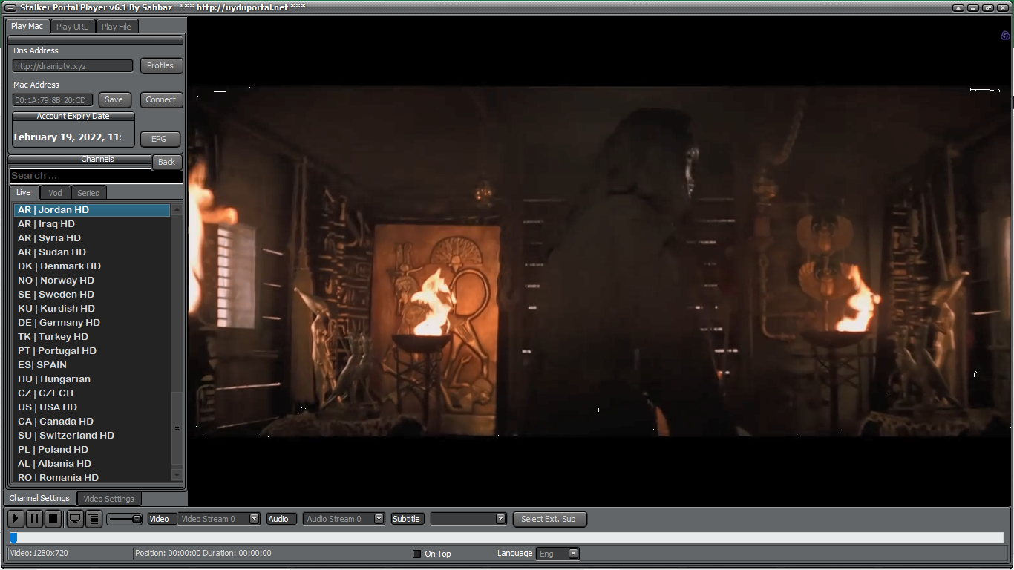The width and height of the screenshot is (1014, 570).
Task: Select AR | Syria HD channel
Action: [92, 238]
